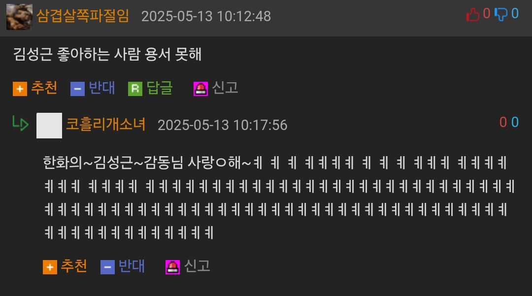
Task: Report the first comment via 신고
Action: [x=225, y=88]
